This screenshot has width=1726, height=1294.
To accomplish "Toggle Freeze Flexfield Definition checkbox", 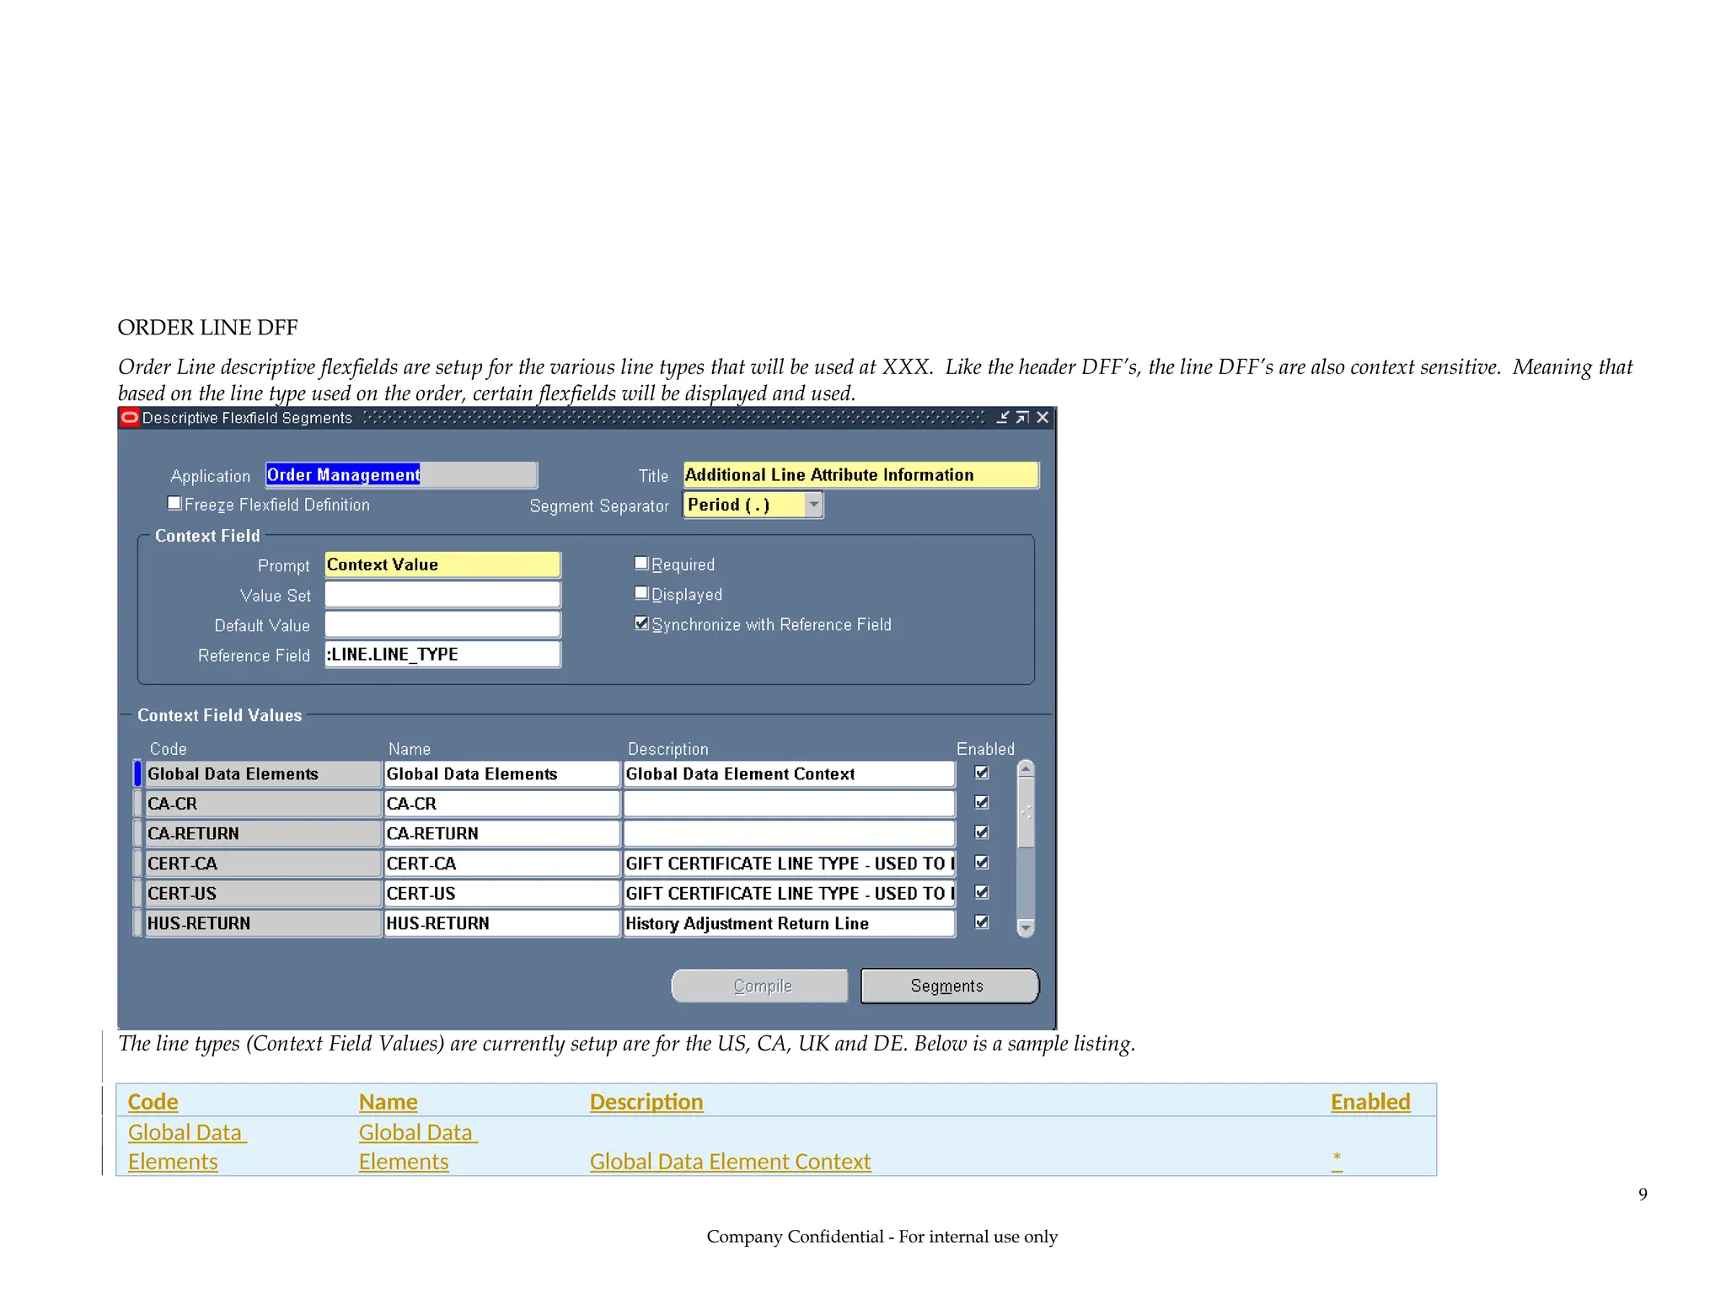I will (174, 504).
